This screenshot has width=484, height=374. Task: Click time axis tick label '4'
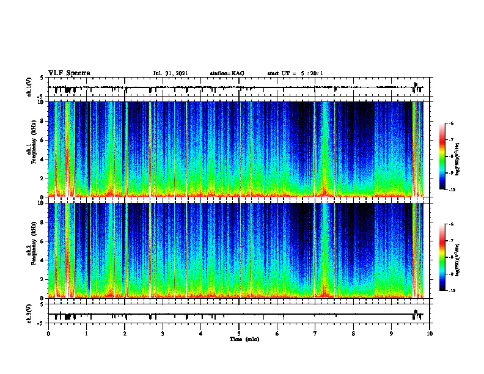[201, 334]
